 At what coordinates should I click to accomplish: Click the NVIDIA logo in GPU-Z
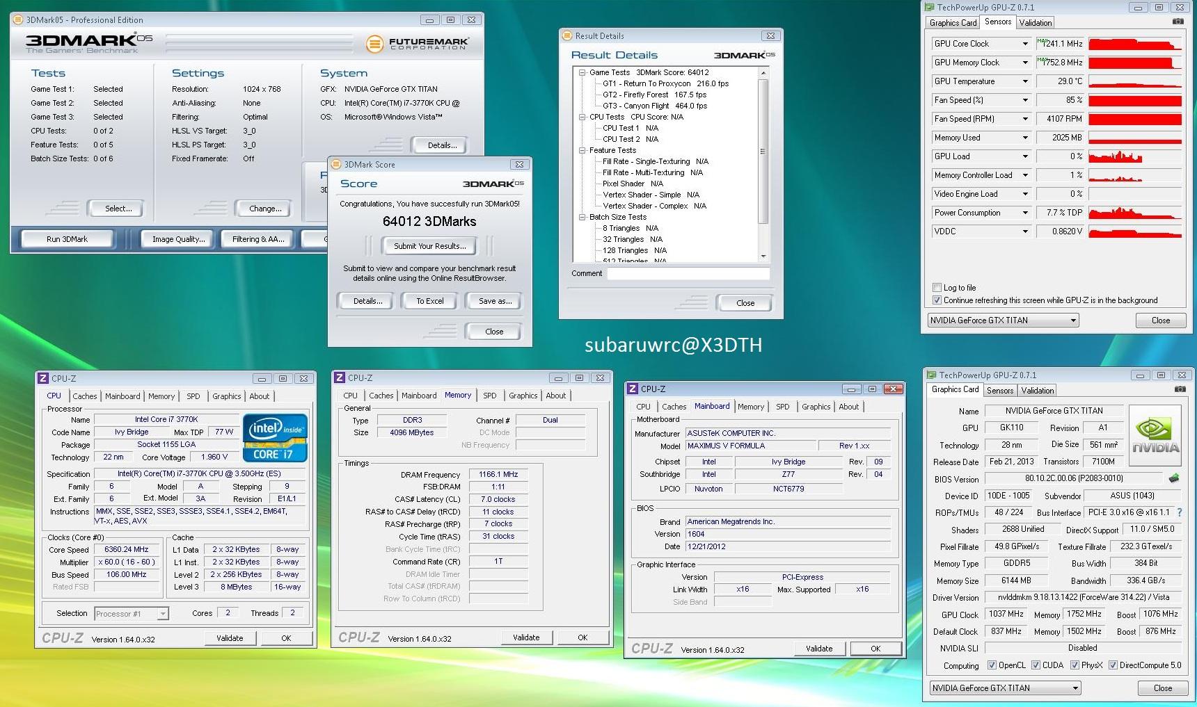[1155, 435]
